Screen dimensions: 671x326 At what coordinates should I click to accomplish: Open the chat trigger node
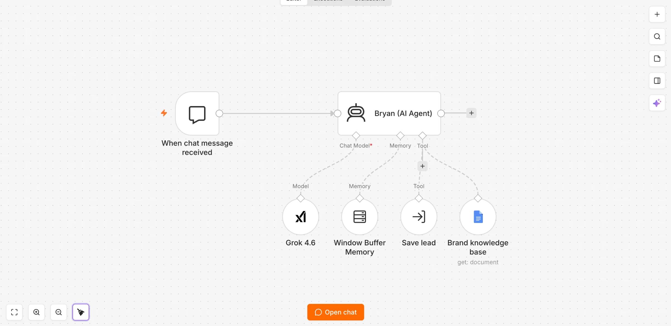coord(197,114)
